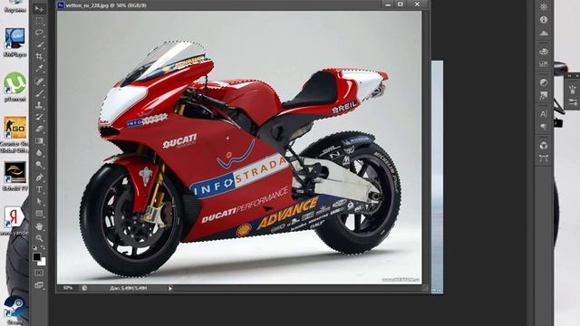Select the Dodge tool
580x326 pixels.
point(39,165)
